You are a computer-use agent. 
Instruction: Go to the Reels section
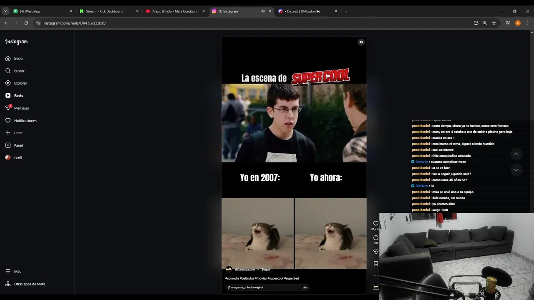coord(14,95)
